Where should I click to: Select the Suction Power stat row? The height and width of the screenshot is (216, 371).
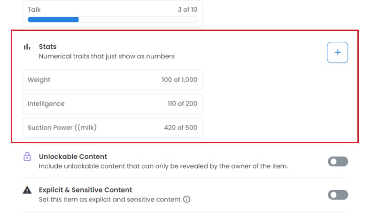(112, 128)
